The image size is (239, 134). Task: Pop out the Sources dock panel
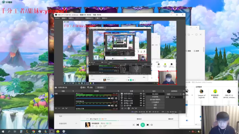(x=144, y=91)
